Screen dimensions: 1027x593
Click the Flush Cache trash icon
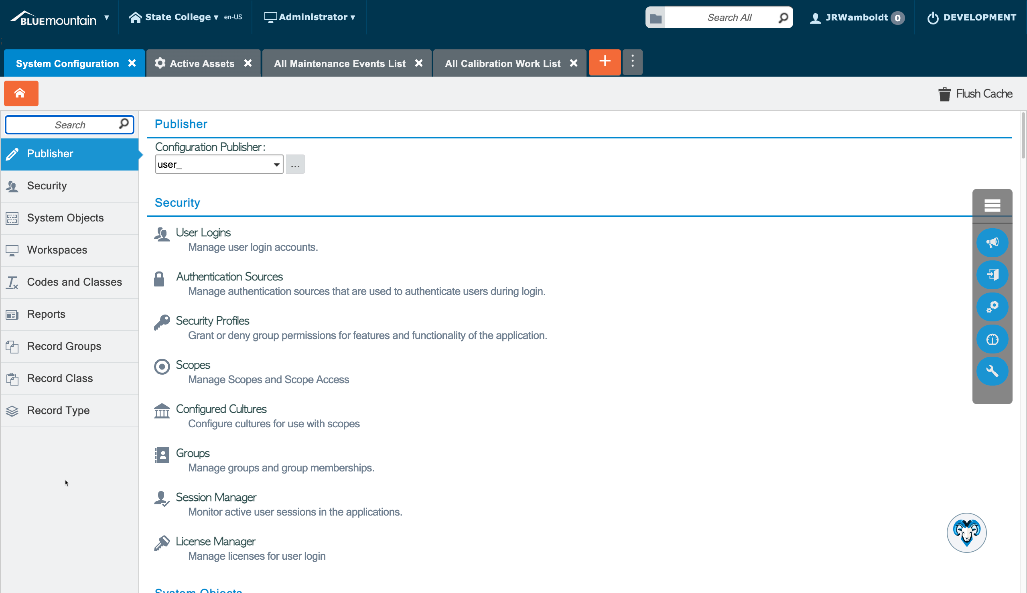pyautogui.click(x=944, y=94)
